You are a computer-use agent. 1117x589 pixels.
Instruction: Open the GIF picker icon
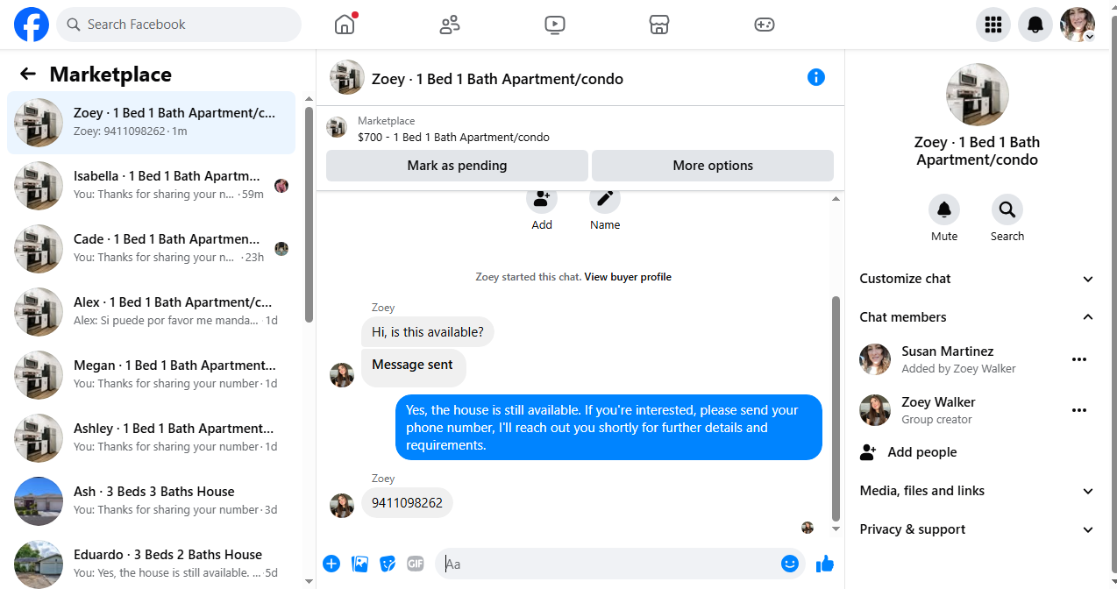coord(416,564)
